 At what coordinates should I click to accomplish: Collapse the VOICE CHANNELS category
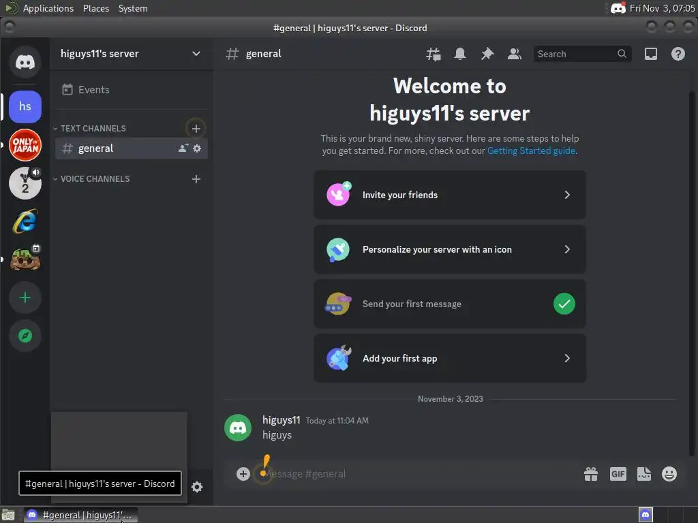[95, 179]
